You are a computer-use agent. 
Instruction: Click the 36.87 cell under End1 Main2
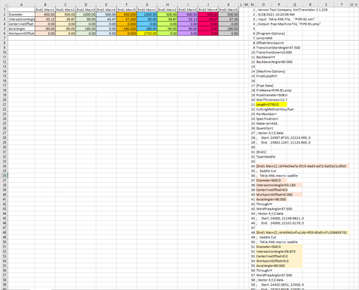click(x=65, y=19)
